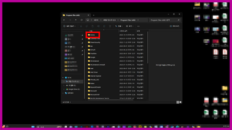
Task: Go up one folder level arrow
Action: click(76, 20)
